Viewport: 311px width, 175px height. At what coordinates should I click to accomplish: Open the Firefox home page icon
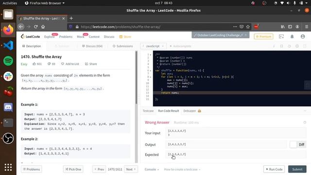coord(43,27)
